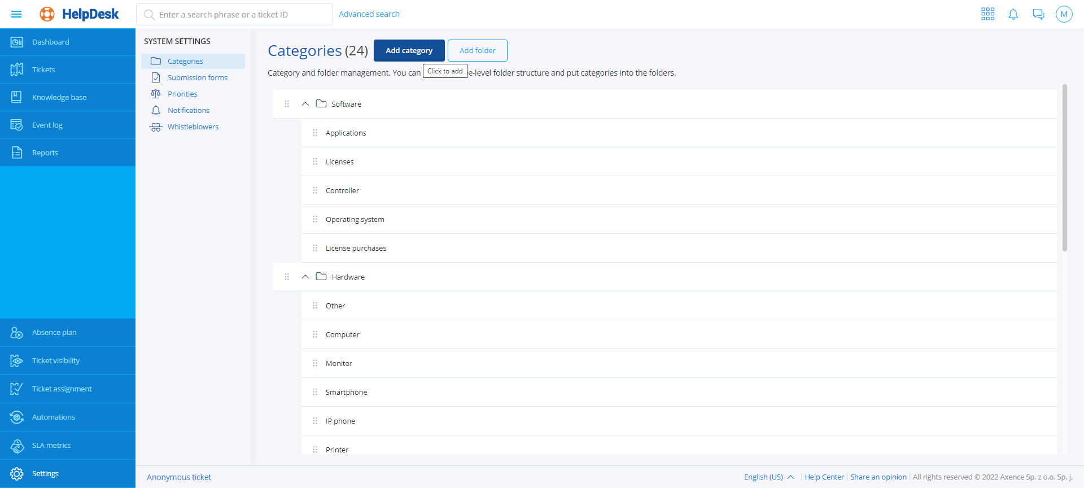This screenshot has width=1084, height=488.
Task: Click the Add category button
Action: click(409, 50)
